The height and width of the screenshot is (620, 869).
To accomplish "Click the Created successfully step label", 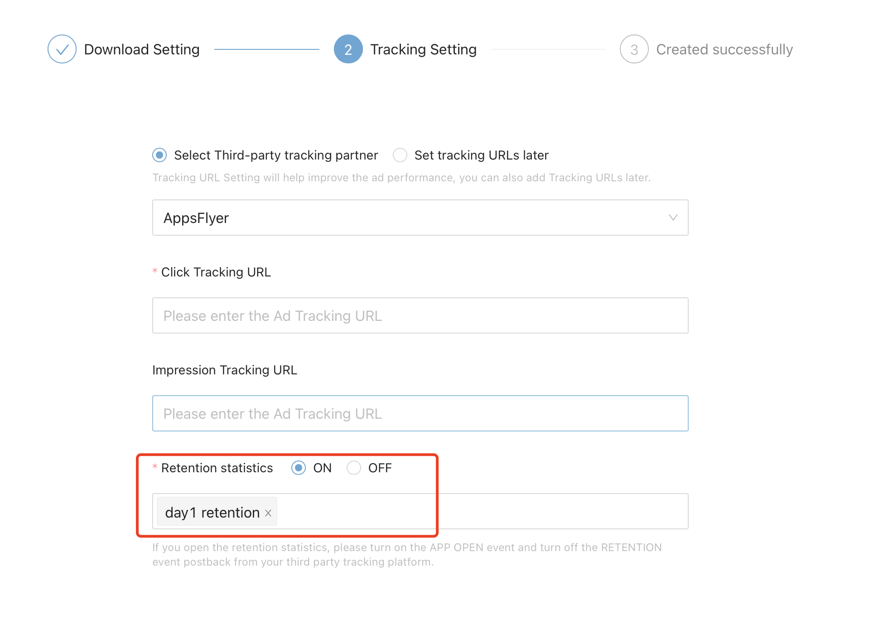I will pyautogui.click(x=724, y=49).
